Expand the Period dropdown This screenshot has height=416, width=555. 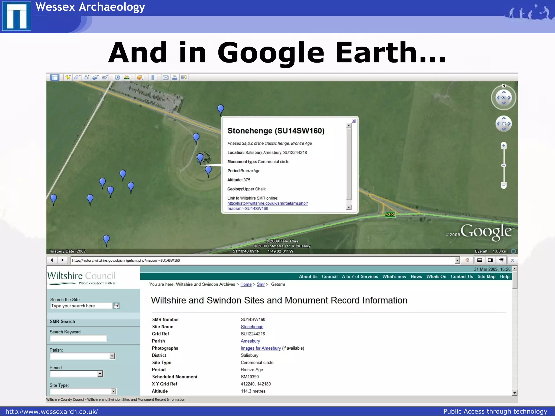(100, 374)
